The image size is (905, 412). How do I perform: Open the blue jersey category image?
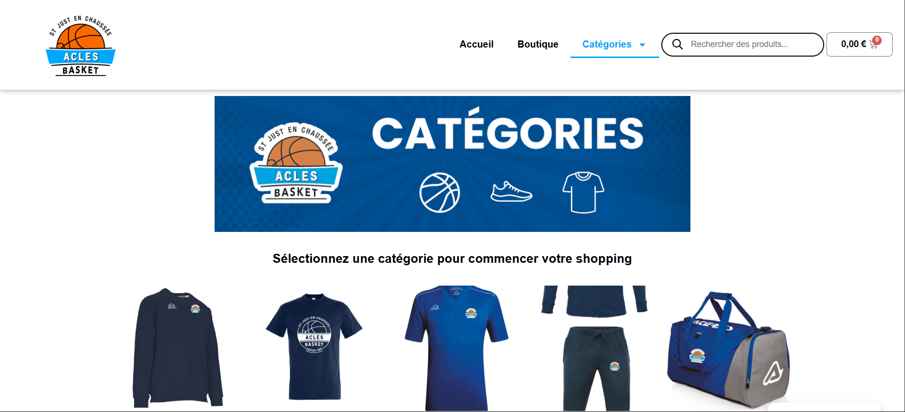click(x=456, y=348)
